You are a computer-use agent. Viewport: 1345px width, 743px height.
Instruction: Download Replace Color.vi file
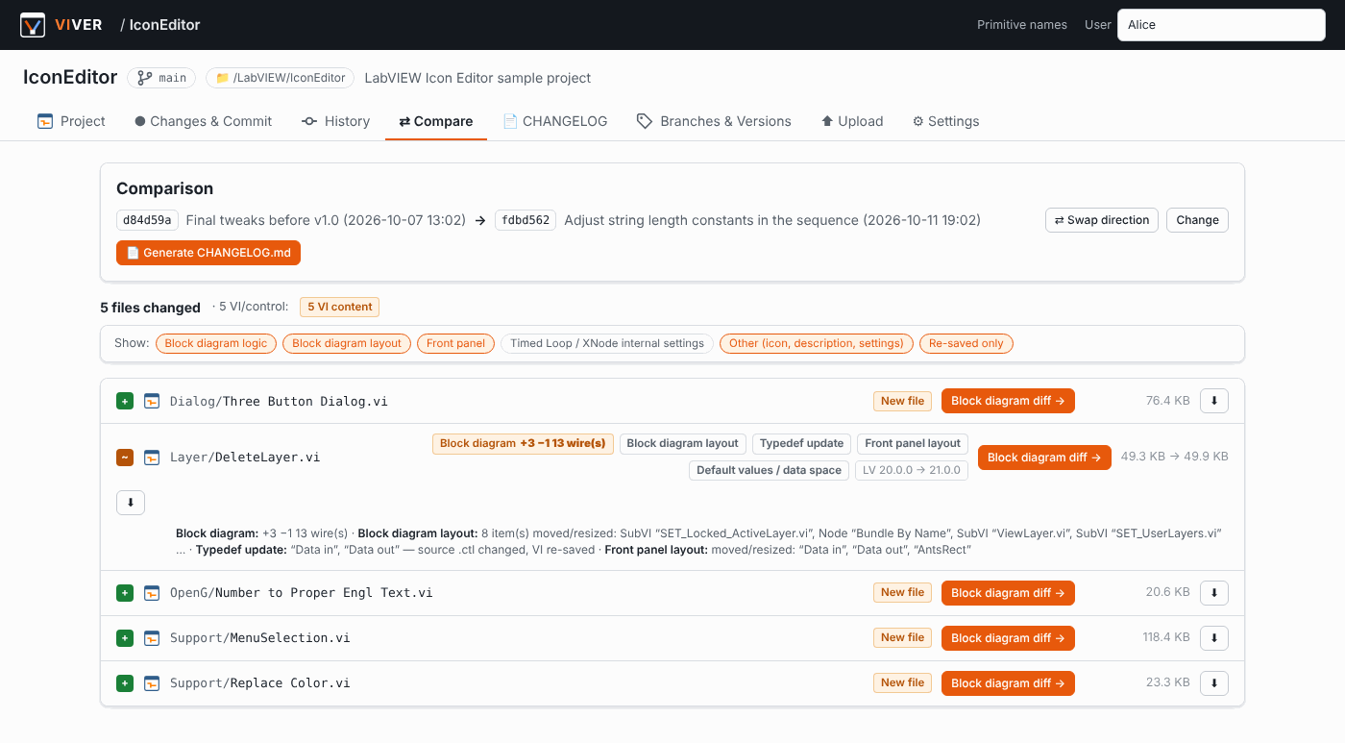coord(1214,683)
